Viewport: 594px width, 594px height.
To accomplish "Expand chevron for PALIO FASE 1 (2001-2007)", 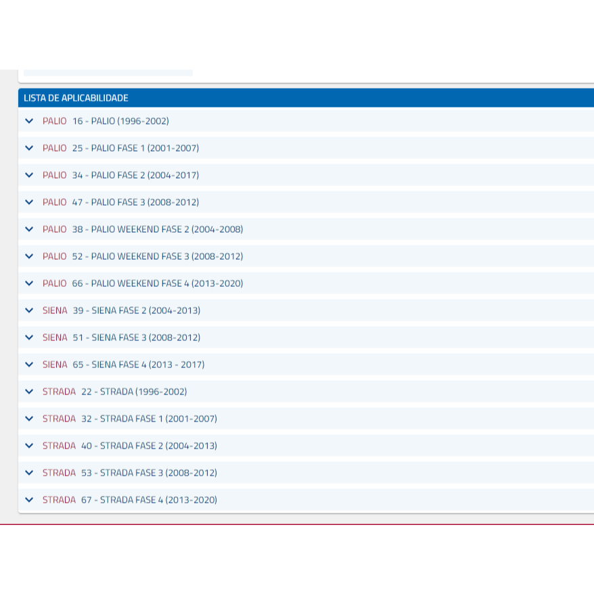I will [29, 148].
